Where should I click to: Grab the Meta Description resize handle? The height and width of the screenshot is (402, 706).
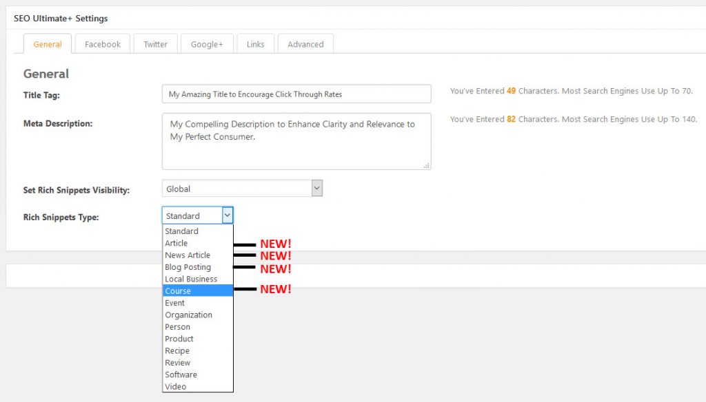[427, 165]
